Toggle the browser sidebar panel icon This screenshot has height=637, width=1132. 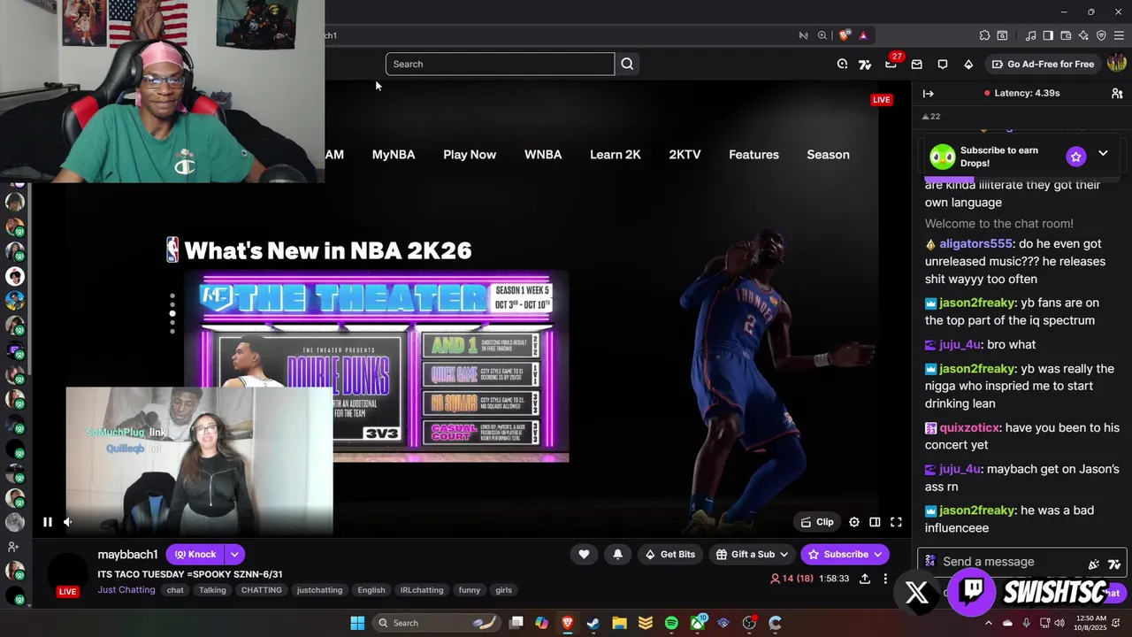pos(1048,35)
